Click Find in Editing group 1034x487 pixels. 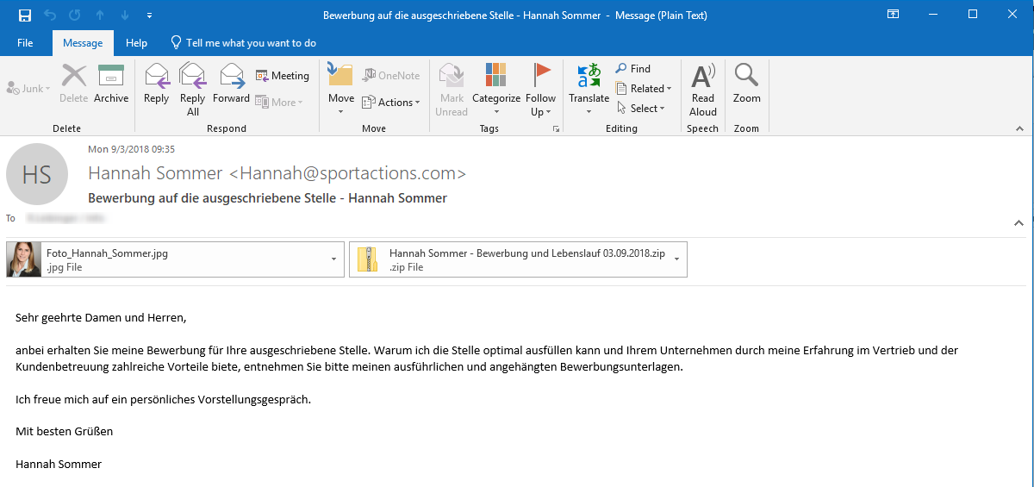pyautogui.click(x=633, y=69)
